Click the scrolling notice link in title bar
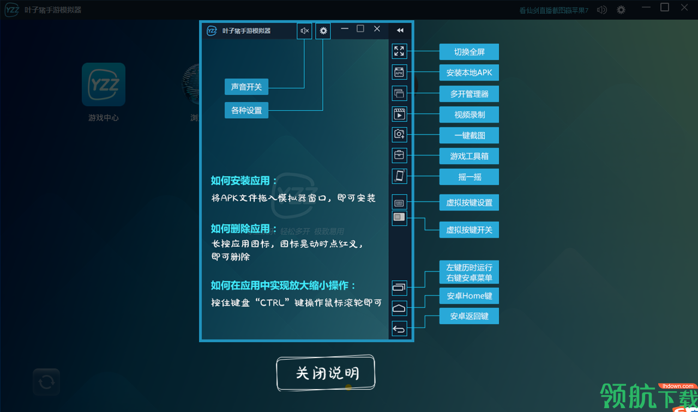The height and width of the screenshot is (412, 698). point(553,10)
